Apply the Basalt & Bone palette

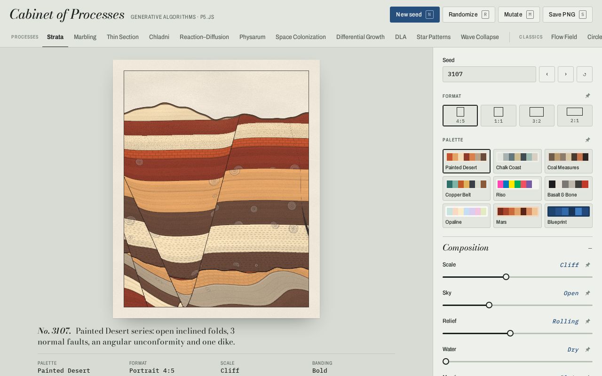click(569, 188)
